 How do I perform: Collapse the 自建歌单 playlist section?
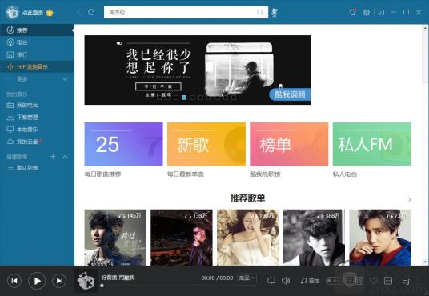(x=65, y=157)
